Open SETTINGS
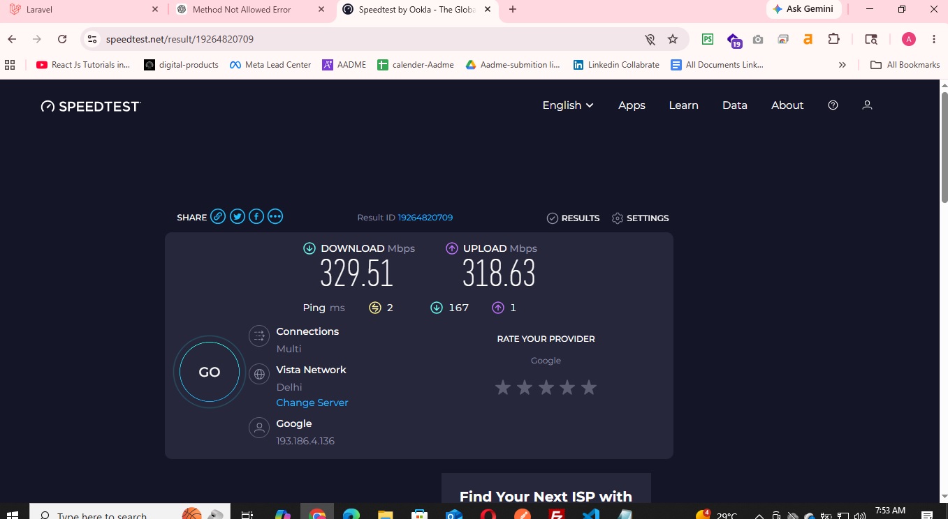Viewport: 948px width, 519px height. [640, 218]
